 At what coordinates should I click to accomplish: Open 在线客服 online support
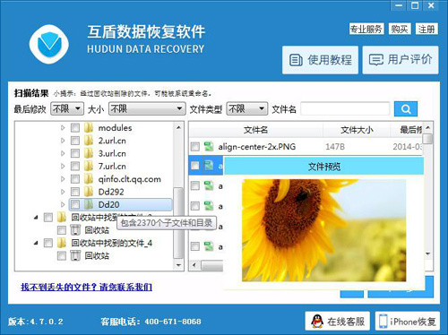[338, 322]
